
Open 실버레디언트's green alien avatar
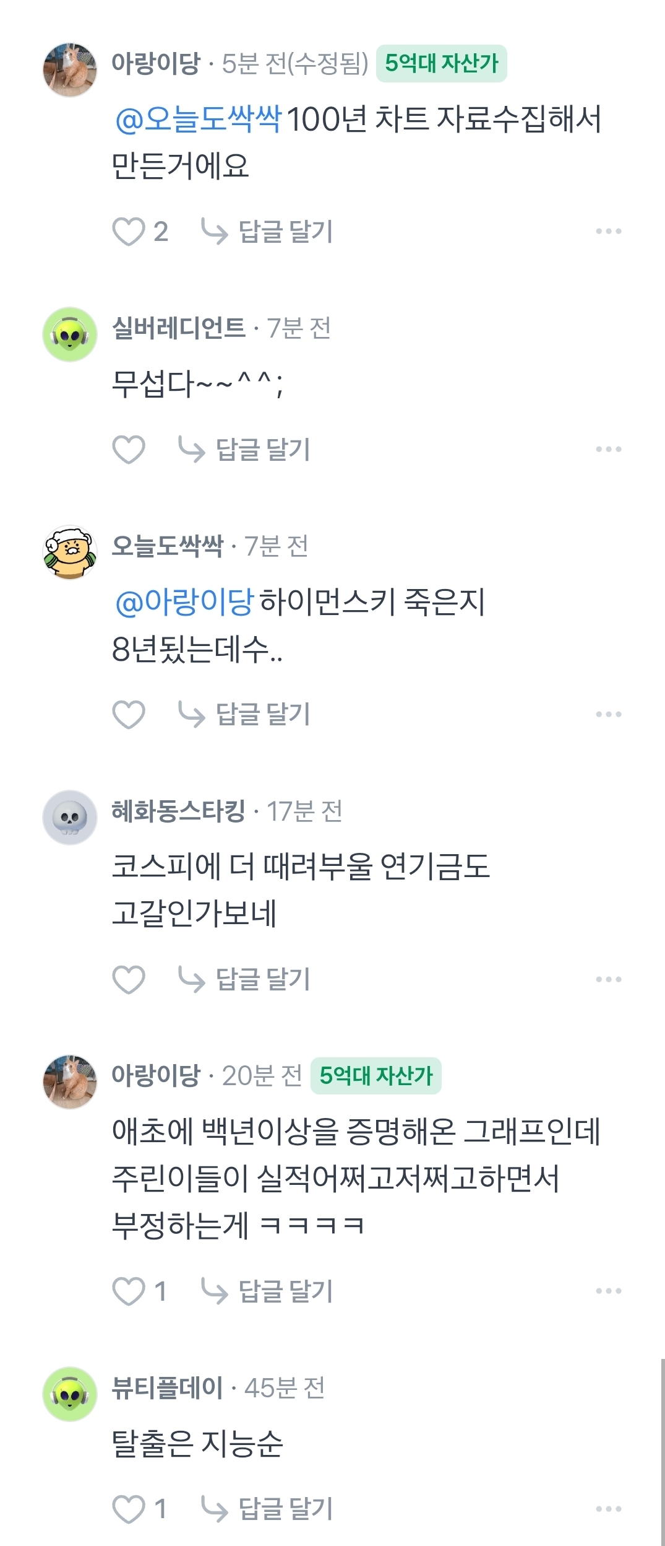point(70,334)
